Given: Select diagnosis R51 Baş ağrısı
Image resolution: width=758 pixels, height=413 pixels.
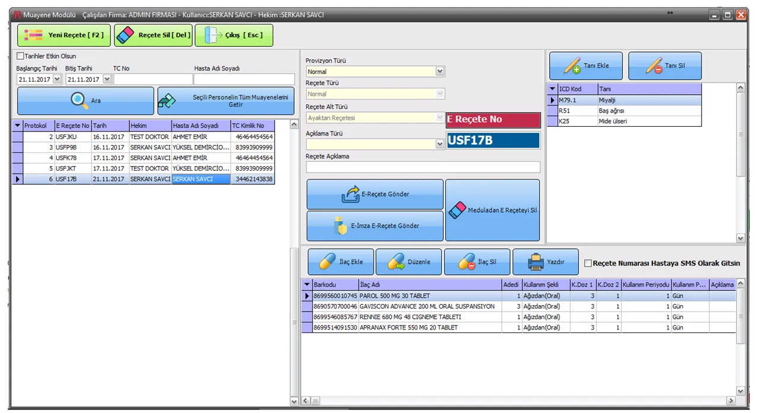Looking at the screenshot, I should pyautogui.click(x=624, y=111).
